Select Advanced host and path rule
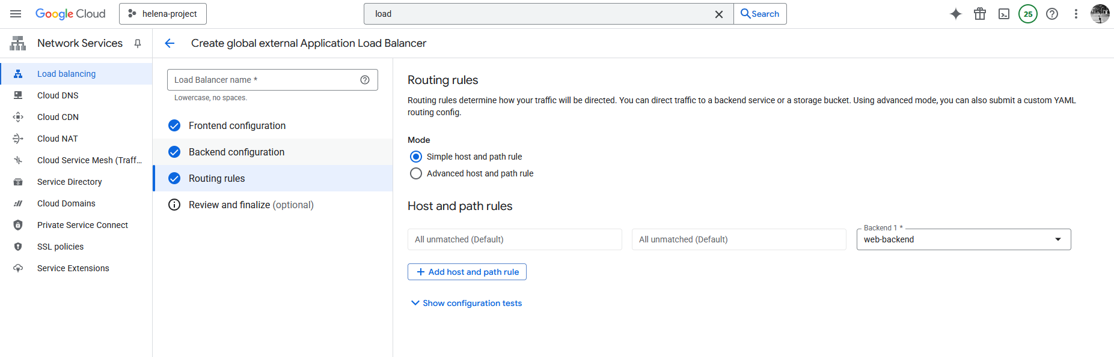Viewport: 1114px width, 357px height. tap(416, 173)
